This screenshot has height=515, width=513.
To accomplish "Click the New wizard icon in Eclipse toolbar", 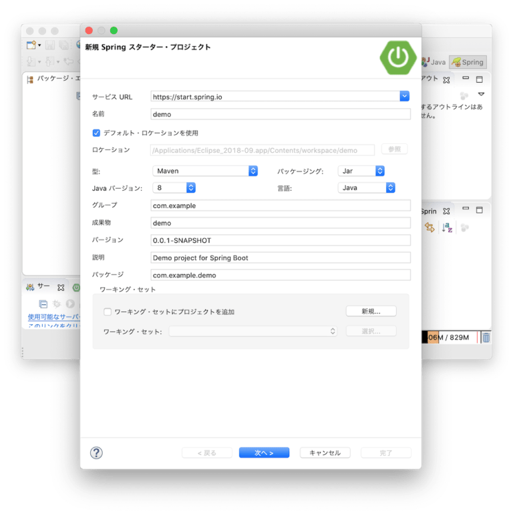I will tap(31, 45).
